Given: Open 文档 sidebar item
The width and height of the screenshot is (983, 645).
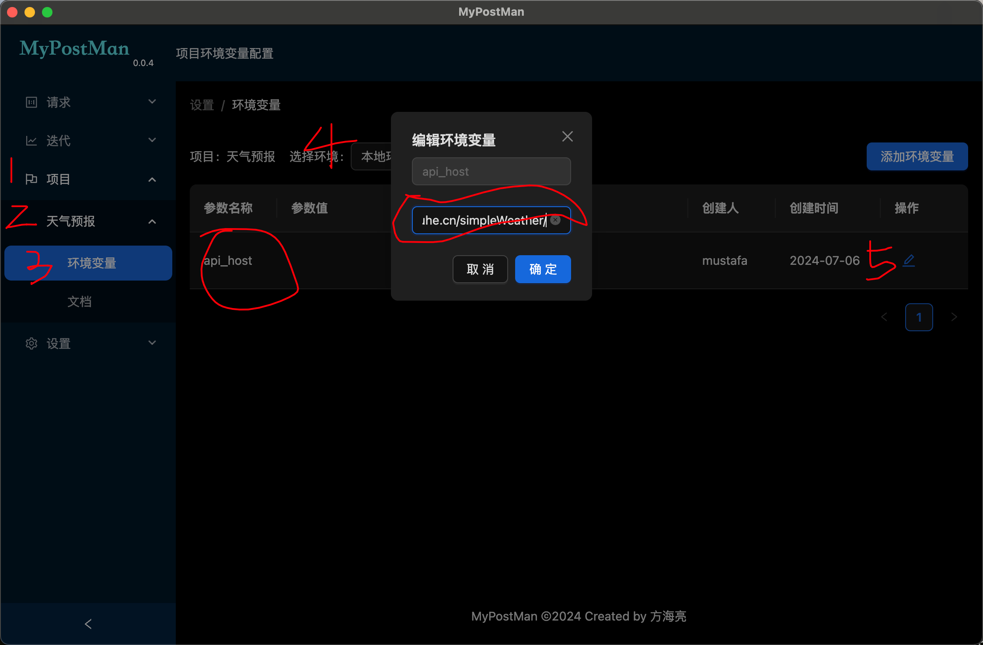Looking at the screenshot, I should 80,302.
